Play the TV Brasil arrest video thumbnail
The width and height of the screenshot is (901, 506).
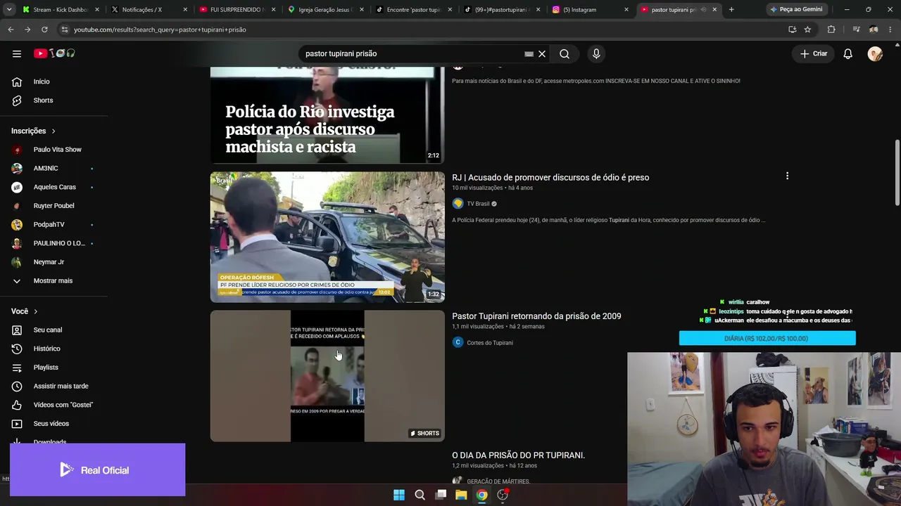click(327, 237)
